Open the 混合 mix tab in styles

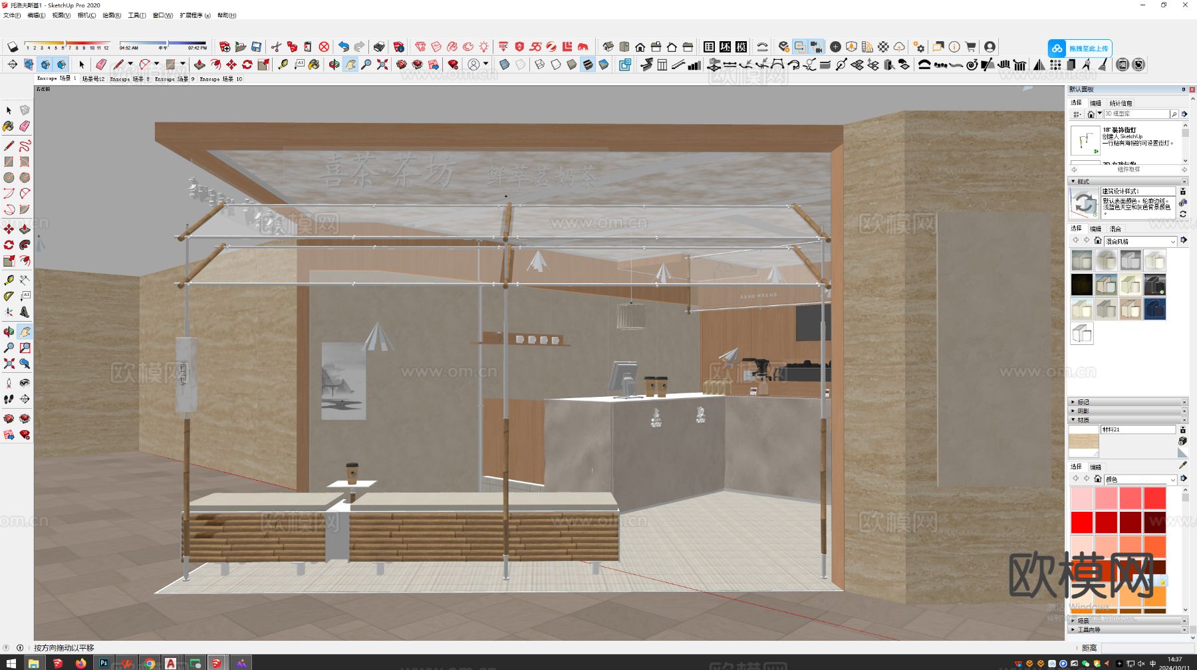point(1115,229)
